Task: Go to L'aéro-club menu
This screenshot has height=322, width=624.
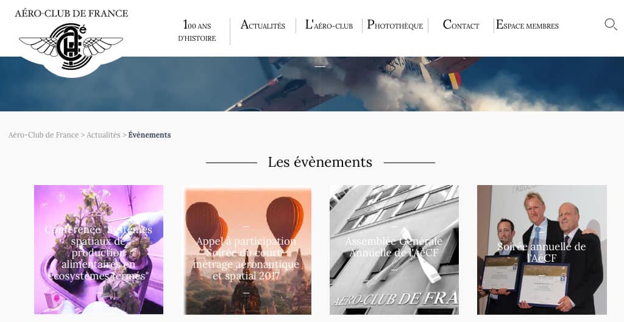Action: [x=328, y=25]
